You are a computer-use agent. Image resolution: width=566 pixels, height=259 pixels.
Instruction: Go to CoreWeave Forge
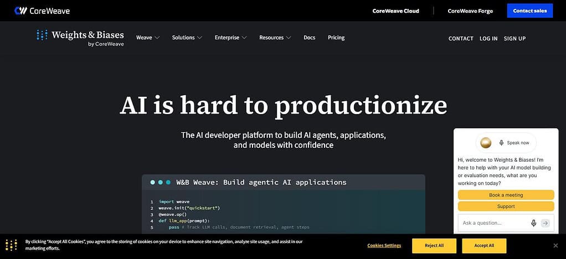click(470, 11)
